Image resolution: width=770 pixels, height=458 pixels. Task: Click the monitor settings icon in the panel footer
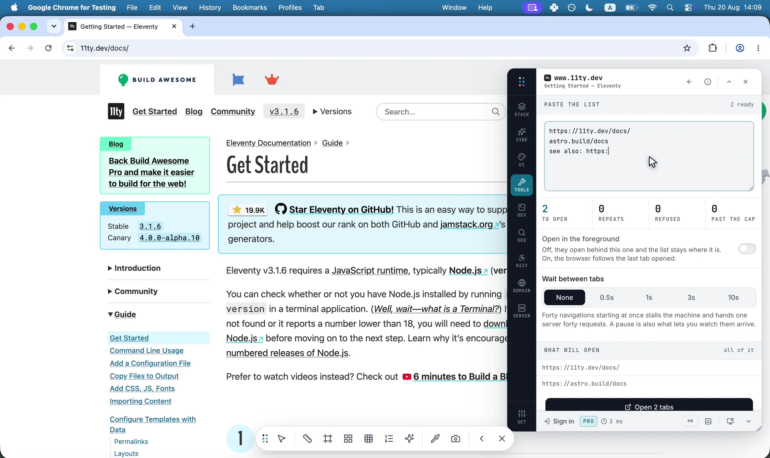click(x=730, y=421)
